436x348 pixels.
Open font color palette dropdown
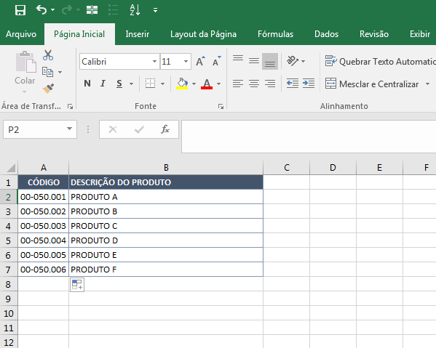coord(219,84)
